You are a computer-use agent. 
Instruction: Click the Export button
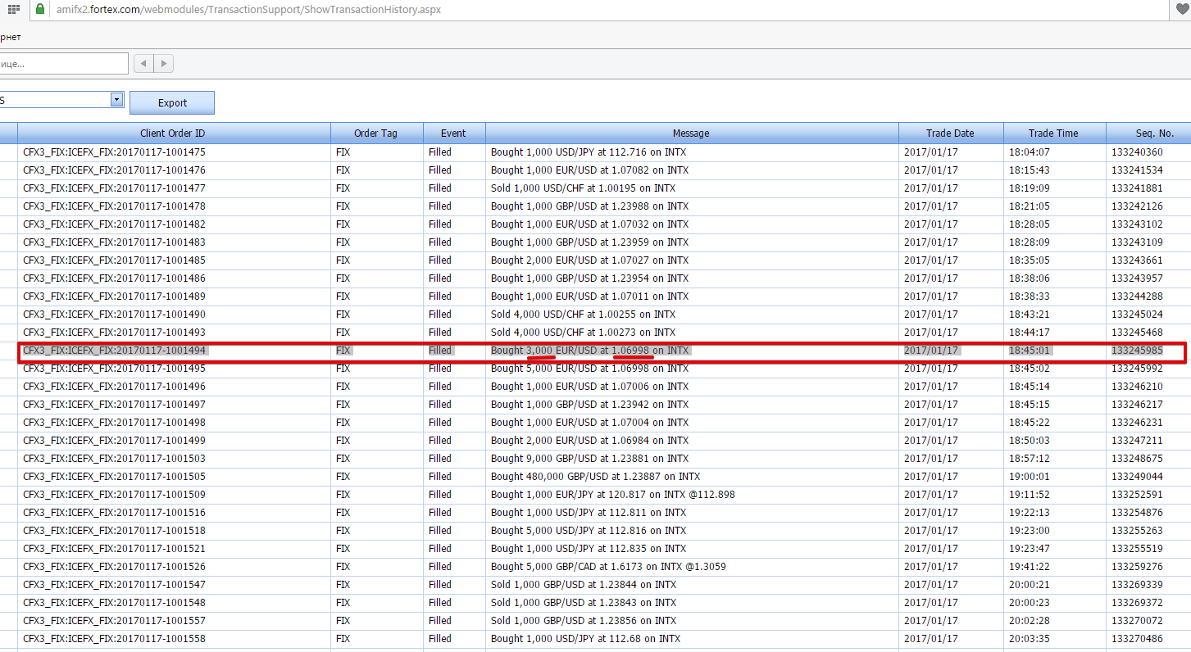tap(172, 102)
